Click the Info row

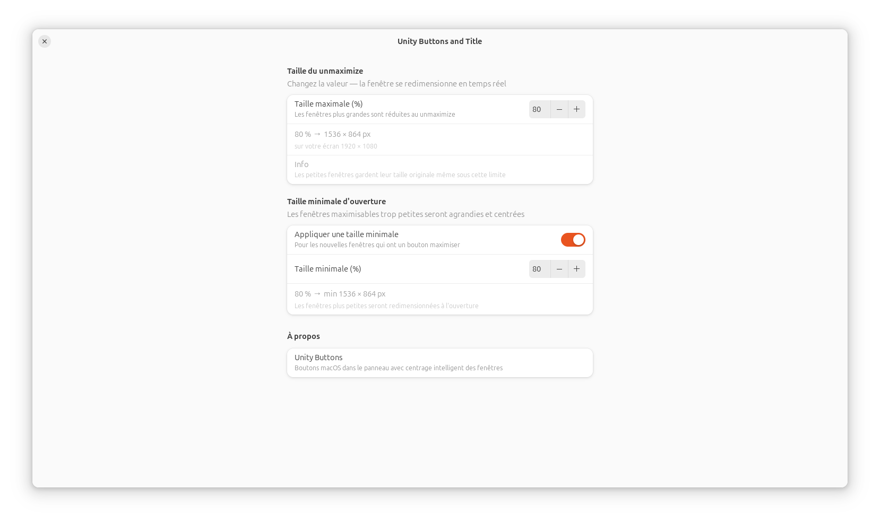[439, 170]
